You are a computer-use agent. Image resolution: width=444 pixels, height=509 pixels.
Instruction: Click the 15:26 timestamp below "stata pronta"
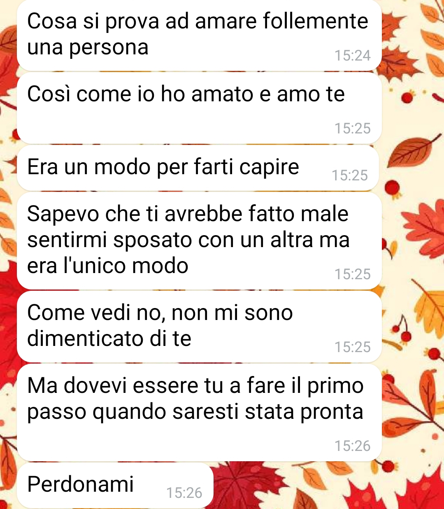point(353,446)
